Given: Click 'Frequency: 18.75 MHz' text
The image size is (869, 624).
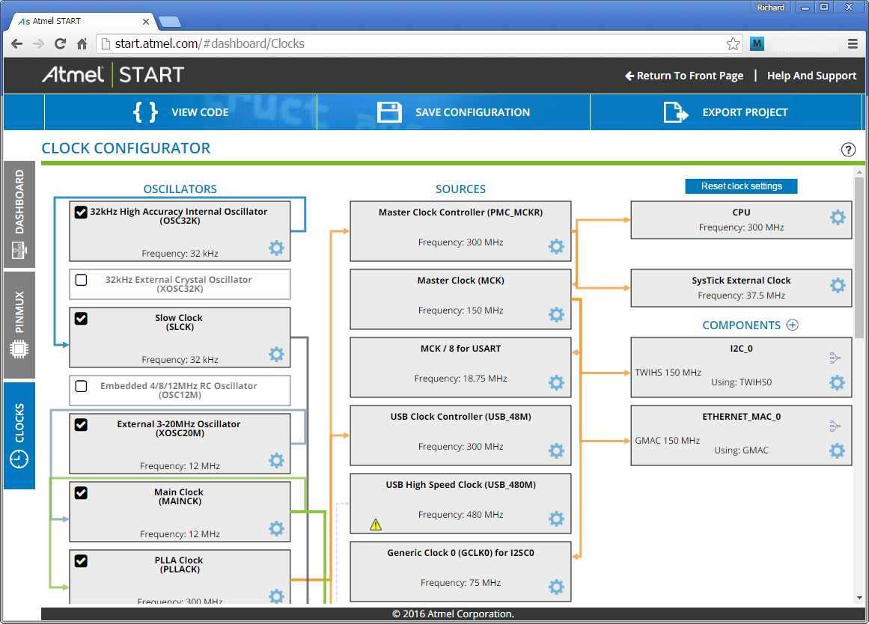Looking at the screenshot, I should click(x=460, y=379).
